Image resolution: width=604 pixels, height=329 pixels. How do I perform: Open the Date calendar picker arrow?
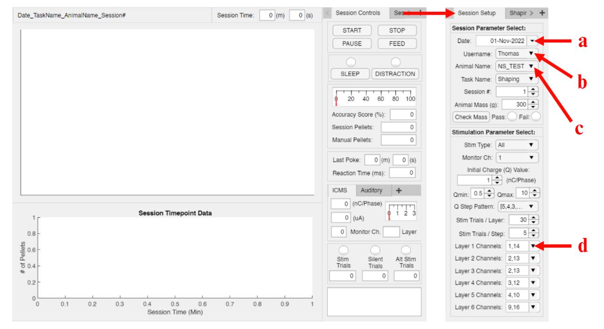532,41
